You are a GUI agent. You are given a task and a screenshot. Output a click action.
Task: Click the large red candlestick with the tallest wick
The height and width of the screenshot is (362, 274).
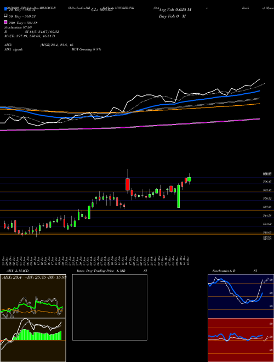tap(128, 184)
